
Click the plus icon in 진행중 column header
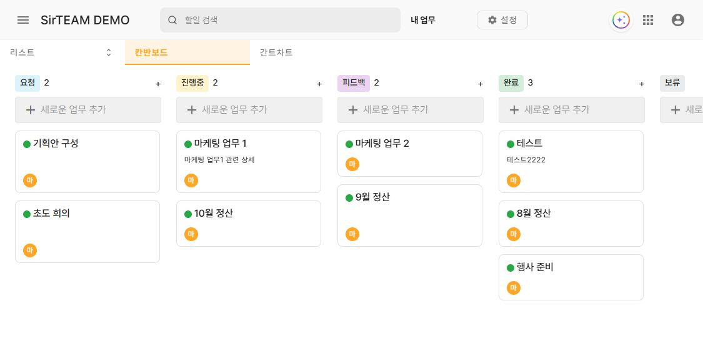[x=319, y=84]
